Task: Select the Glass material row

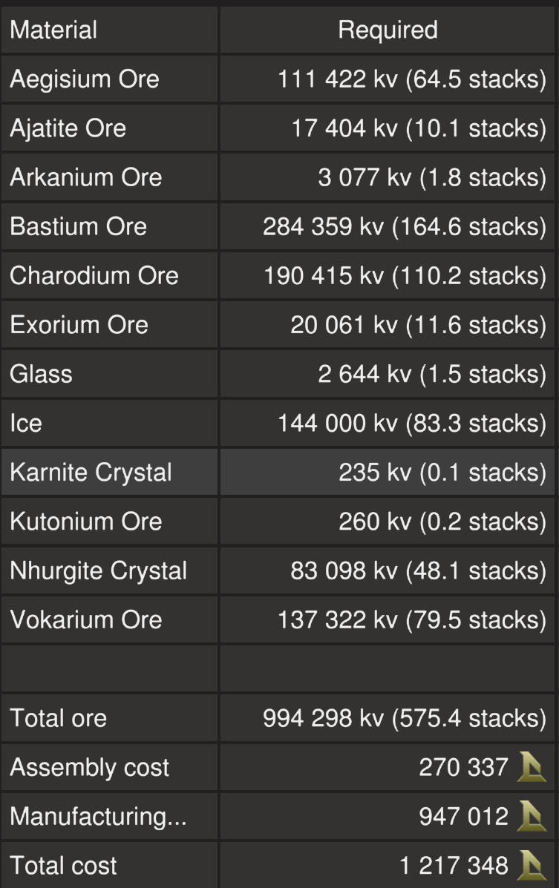Action: pos(41,373)
